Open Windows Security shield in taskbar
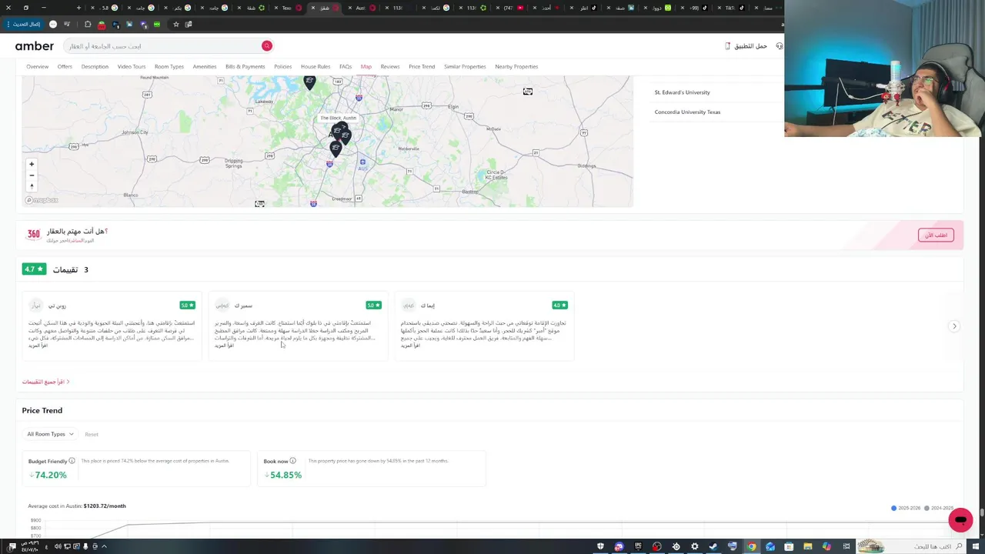 [x=600, y=546]
